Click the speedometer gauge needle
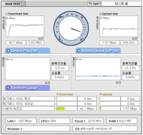Viewport: 143px width, 135px height. [x=76, y=30]
